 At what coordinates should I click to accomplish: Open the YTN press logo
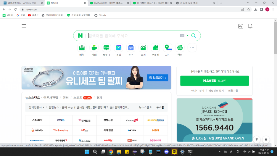(132, 130)
